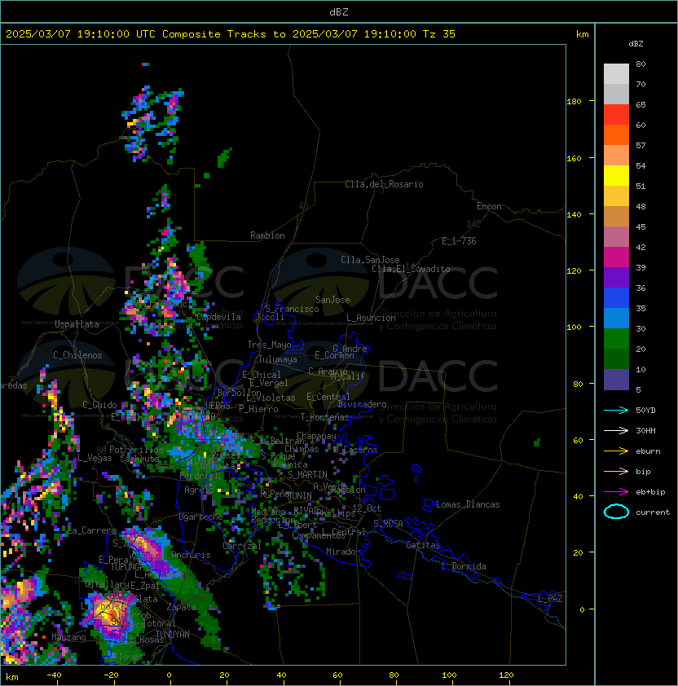Click the 'Tulumaya' map label
The height and width of the screenshot is (686, 678).
click(x=278, y=359)
